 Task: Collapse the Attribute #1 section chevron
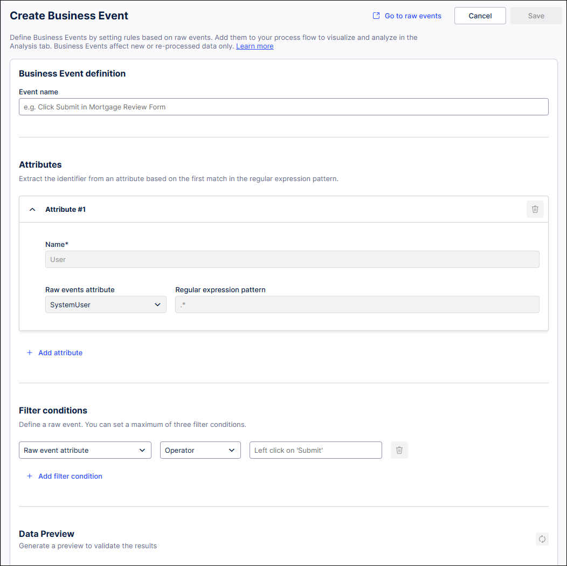tap(32, 209)
